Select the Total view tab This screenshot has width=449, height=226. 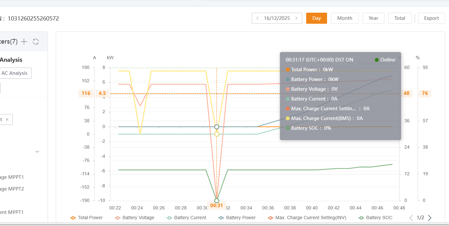pos(400,18)
